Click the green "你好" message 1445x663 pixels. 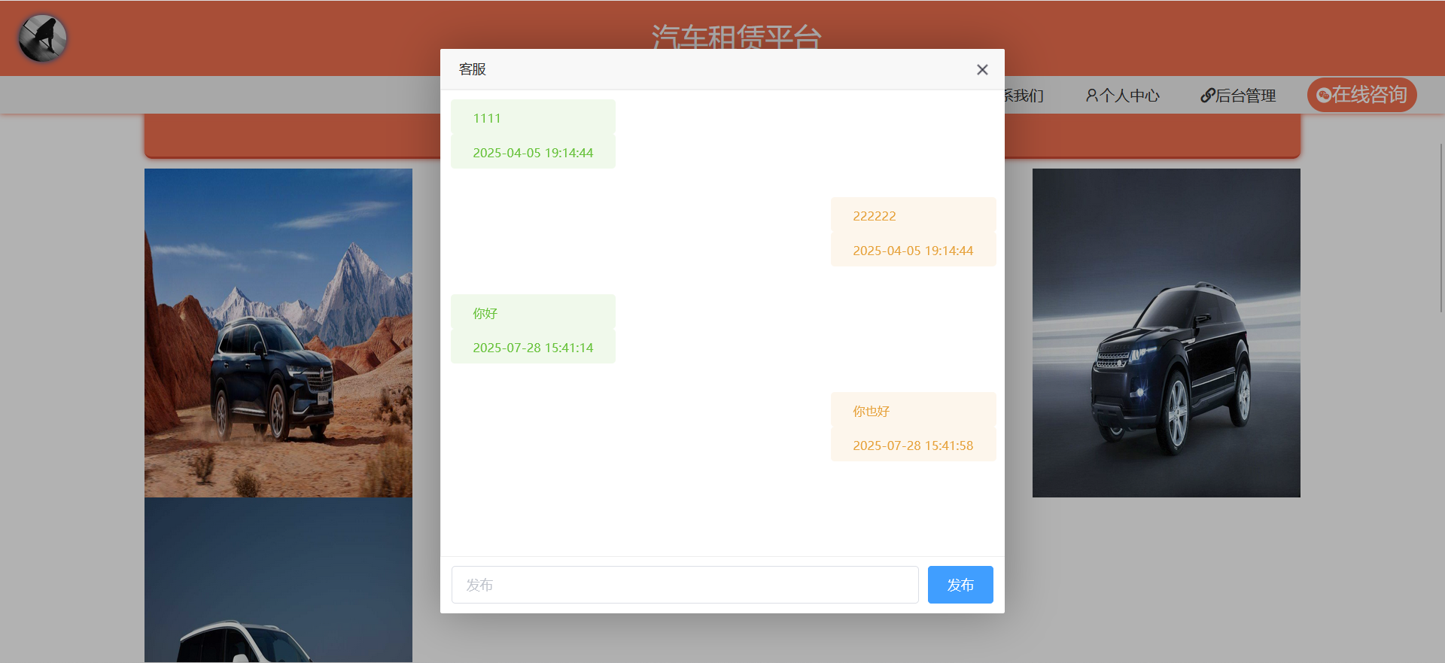pyautogui.click(x=533, y=313)
